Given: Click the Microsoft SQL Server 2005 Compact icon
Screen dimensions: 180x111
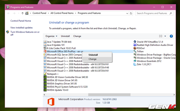Looking at the screenshot, I should coord(45,55).
